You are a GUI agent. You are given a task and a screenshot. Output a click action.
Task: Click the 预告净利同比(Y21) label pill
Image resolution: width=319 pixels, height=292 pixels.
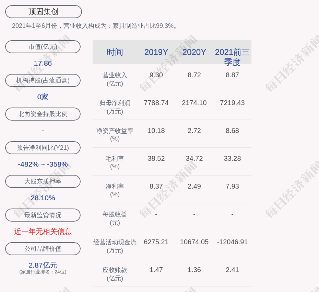(43, 147)
